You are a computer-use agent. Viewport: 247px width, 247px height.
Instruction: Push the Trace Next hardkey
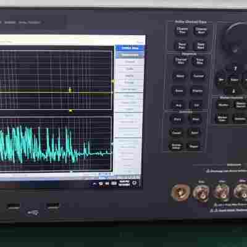[201, 46]
